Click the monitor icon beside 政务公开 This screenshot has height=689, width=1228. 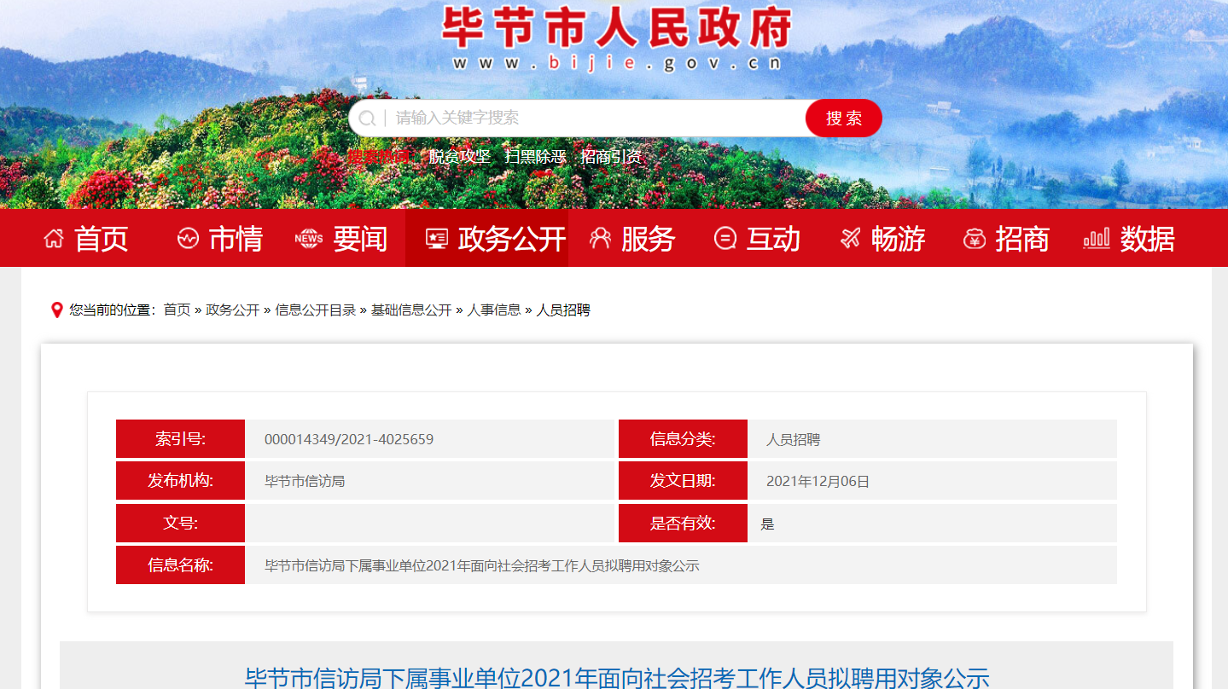[437, 239]
